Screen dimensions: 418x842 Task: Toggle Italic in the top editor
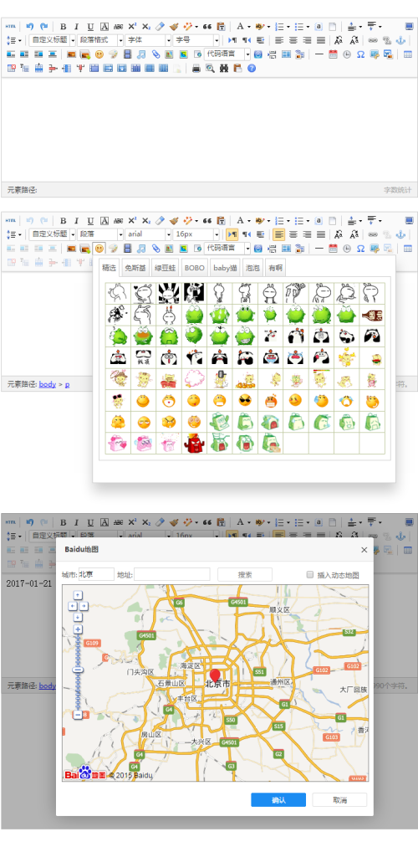tap(76, 26)
